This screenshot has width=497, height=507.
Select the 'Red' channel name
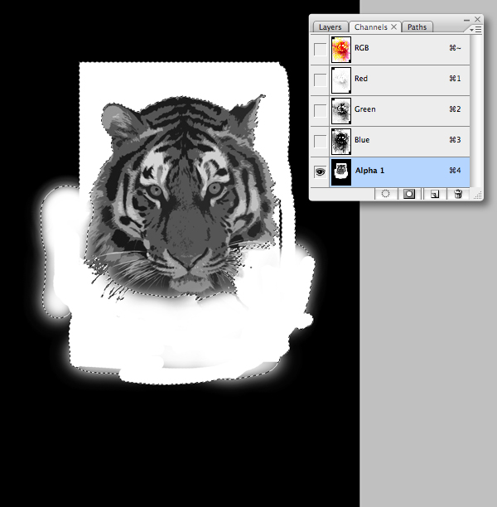point(361,79)
